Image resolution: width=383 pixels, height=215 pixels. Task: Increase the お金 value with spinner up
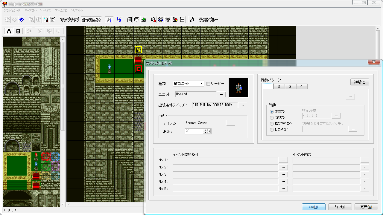click(205, 130)
